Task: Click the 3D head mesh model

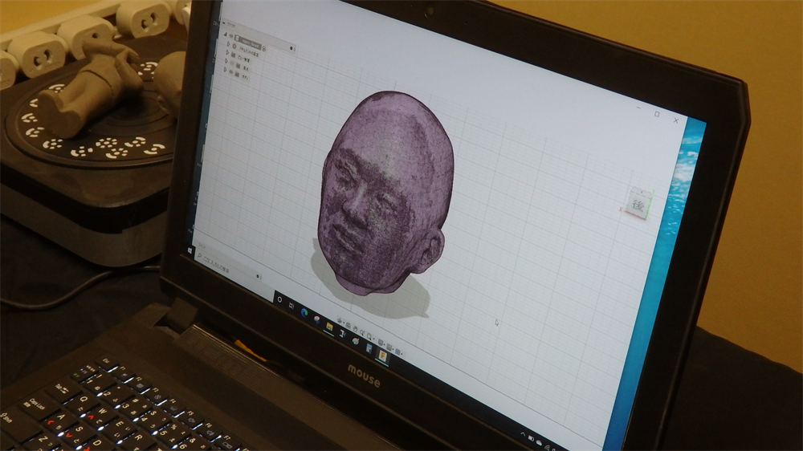Action: [385, 193]
